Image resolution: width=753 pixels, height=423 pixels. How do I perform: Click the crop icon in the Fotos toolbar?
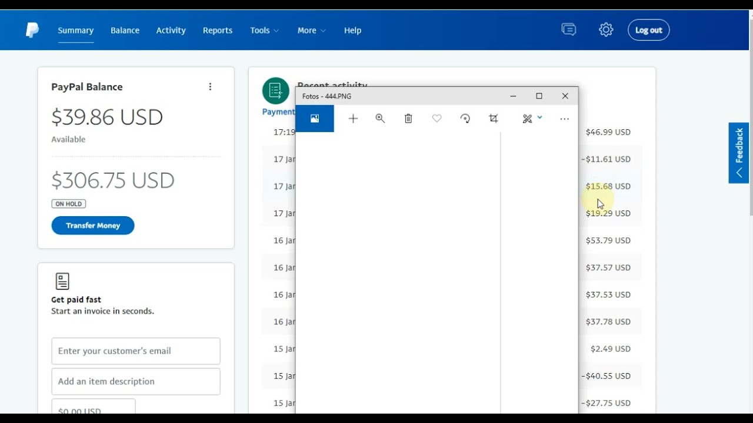pos(493,119)
